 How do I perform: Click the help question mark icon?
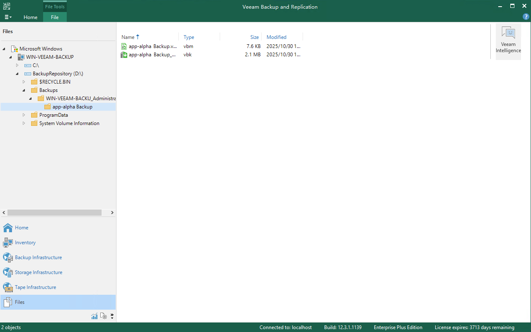click(526, 17)
